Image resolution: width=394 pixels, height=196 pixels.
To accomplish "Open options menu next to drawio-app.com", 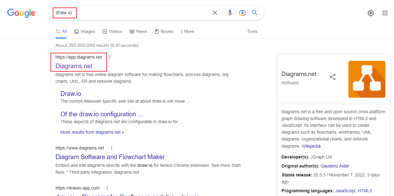I will pyautogui.click(x=107, y=188).
